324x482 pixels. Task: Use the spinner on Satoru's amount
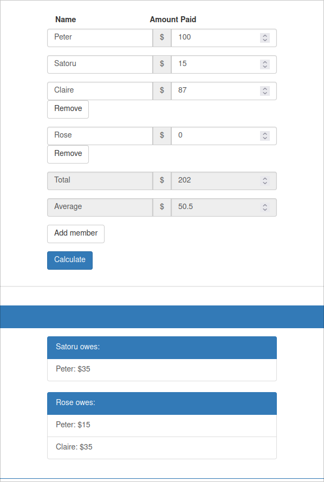[x=265, y=64]
